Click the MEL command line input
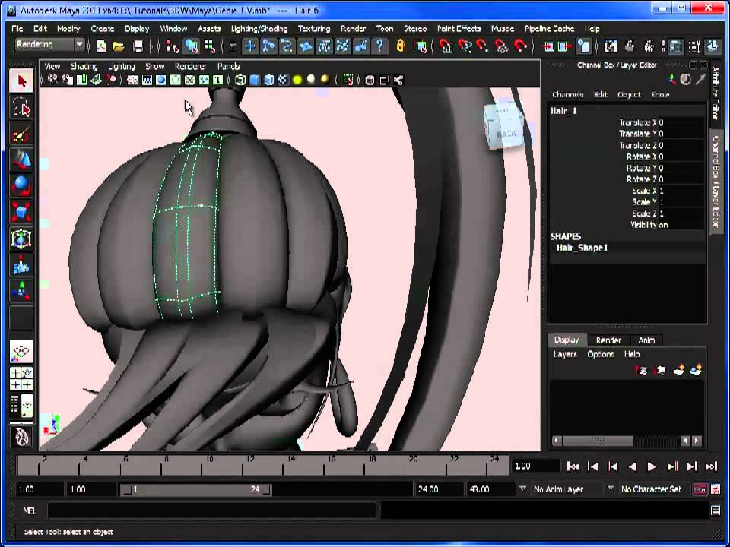The image size is (730, 547). 212,511
